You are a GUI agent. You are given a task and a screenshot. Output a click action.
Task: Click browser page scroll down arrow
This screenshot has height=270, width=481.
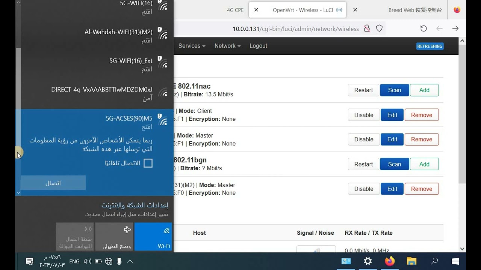tap(462, 249)
